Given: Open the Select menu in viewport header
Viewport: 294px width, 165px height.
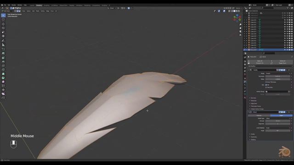Looking at the screenshot, I should pyautogui.click(x=28, y=11).
